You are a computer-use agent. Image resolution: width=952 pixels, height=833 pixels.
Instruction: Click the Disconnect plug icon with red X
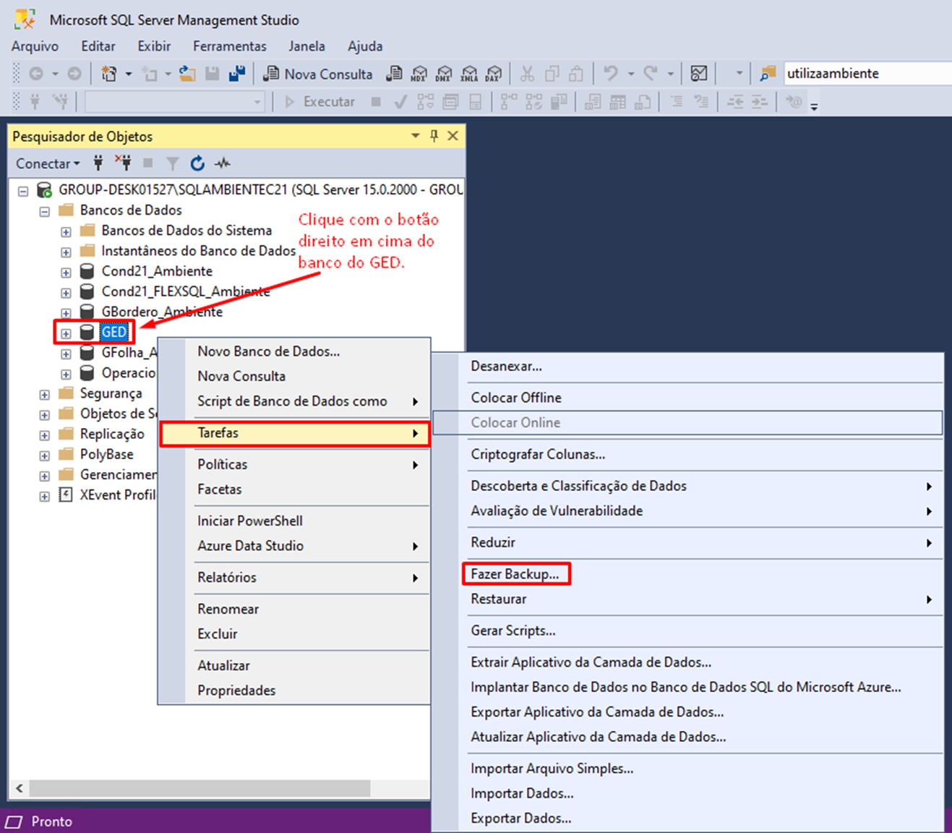point(123,163)
